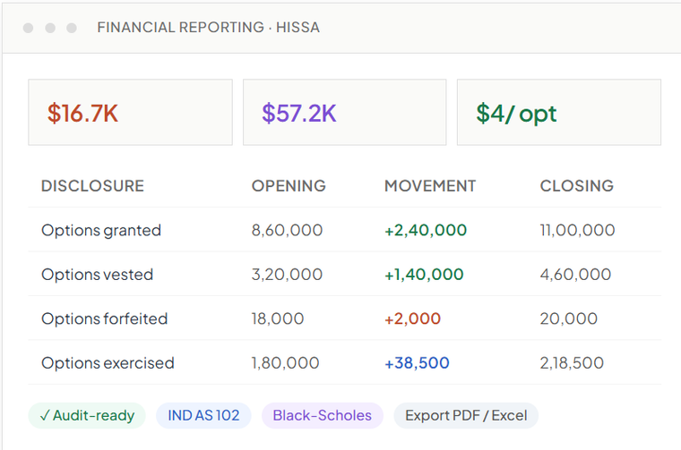Click closing value 11,00,000

[x=577, y=230]
